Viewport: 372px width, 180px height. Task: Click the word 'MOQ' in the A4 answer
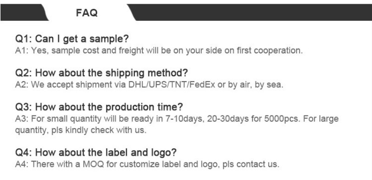point(93,164)
